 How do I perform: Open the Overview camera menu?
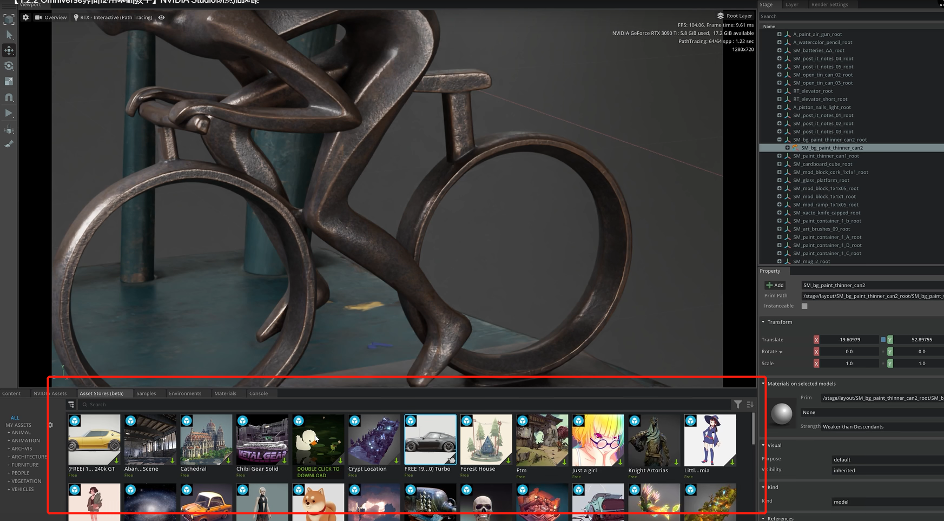coord(51,17)
